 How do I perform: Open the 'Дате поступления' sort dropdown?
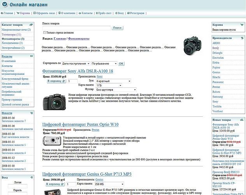pos(76,63)
